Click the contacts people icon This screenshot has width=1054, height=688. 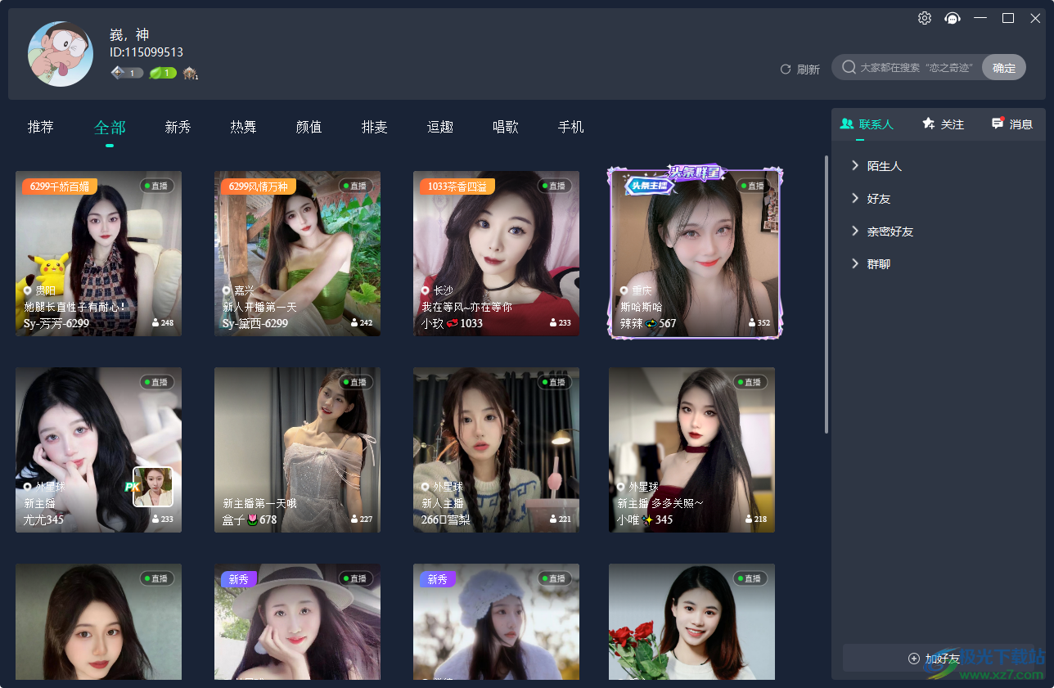click(x=847, y=124)
